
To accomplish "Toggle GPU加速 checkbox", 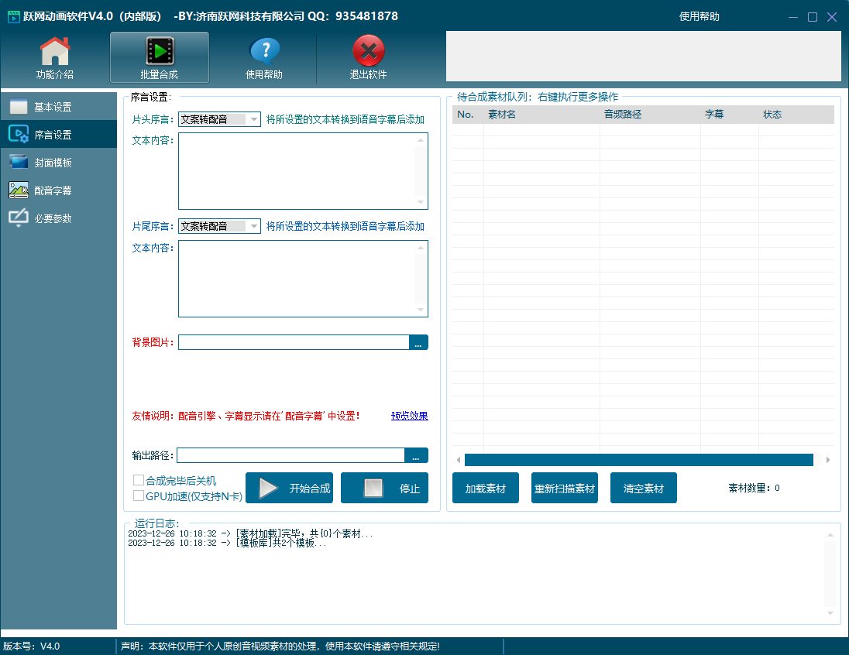I will coord(139,496).
